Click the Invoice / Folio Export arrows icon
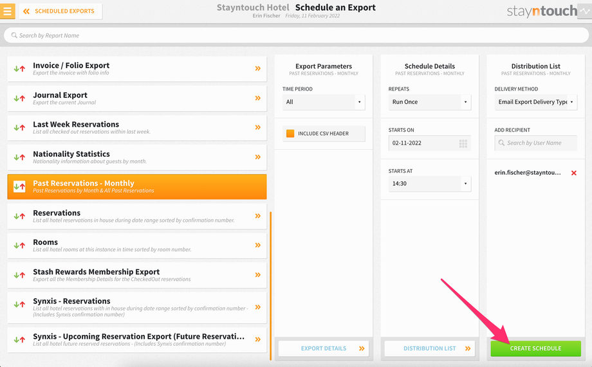Viewport: 592px width, 367px height. [x=20, y=69]
